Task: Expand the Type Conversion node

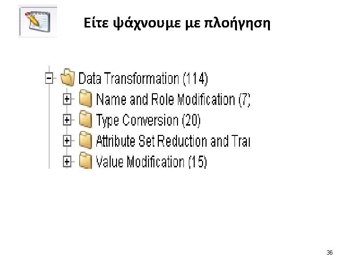Action: tap(67, 120)
